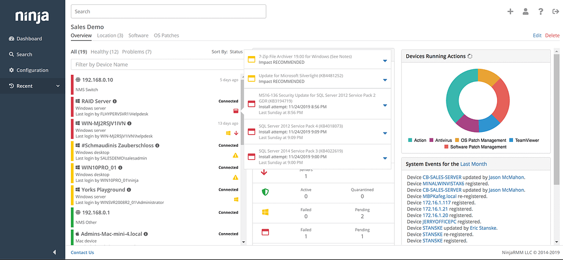563x260 pixels.
Task: Toggle the Antivirus legend swatch
Action: click(432, 140)
